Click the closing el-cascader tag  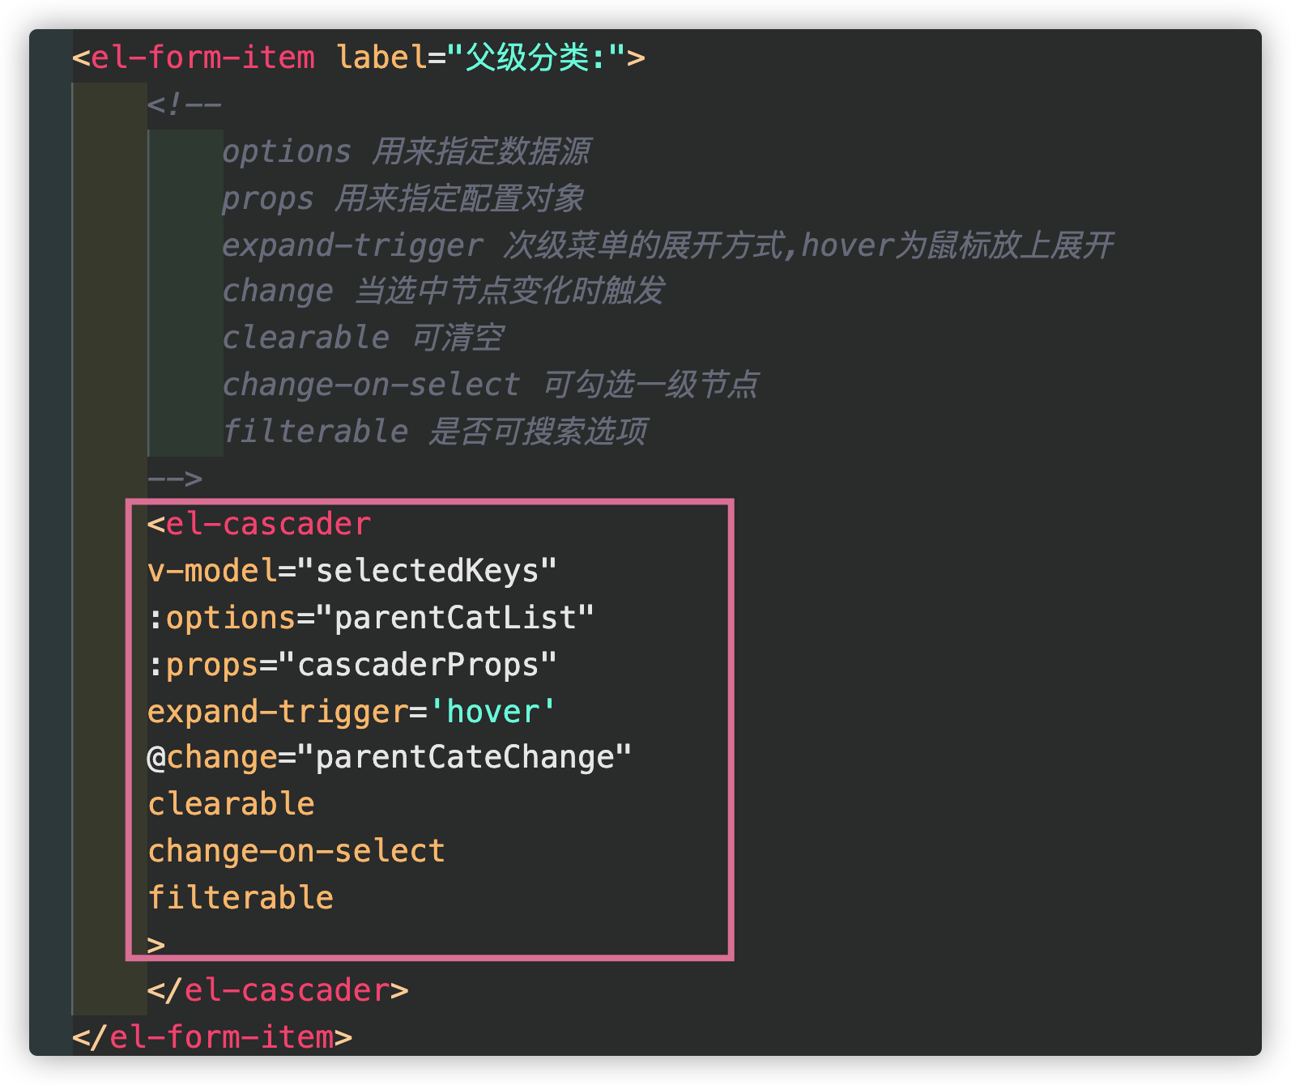point(278,990)
